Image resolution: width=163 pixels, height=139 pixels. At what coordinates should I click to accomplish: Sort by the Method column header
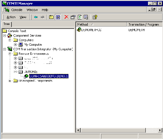pyautogui.click(x=101, y=24)
